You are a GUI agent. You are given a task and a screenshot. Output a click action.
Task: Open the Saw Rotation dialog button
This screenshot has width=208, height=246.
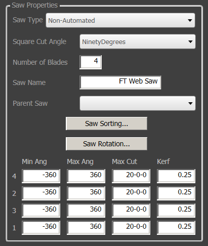(x=106, y=144)
